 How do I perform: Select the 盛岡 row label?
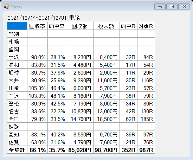point(17,49)
